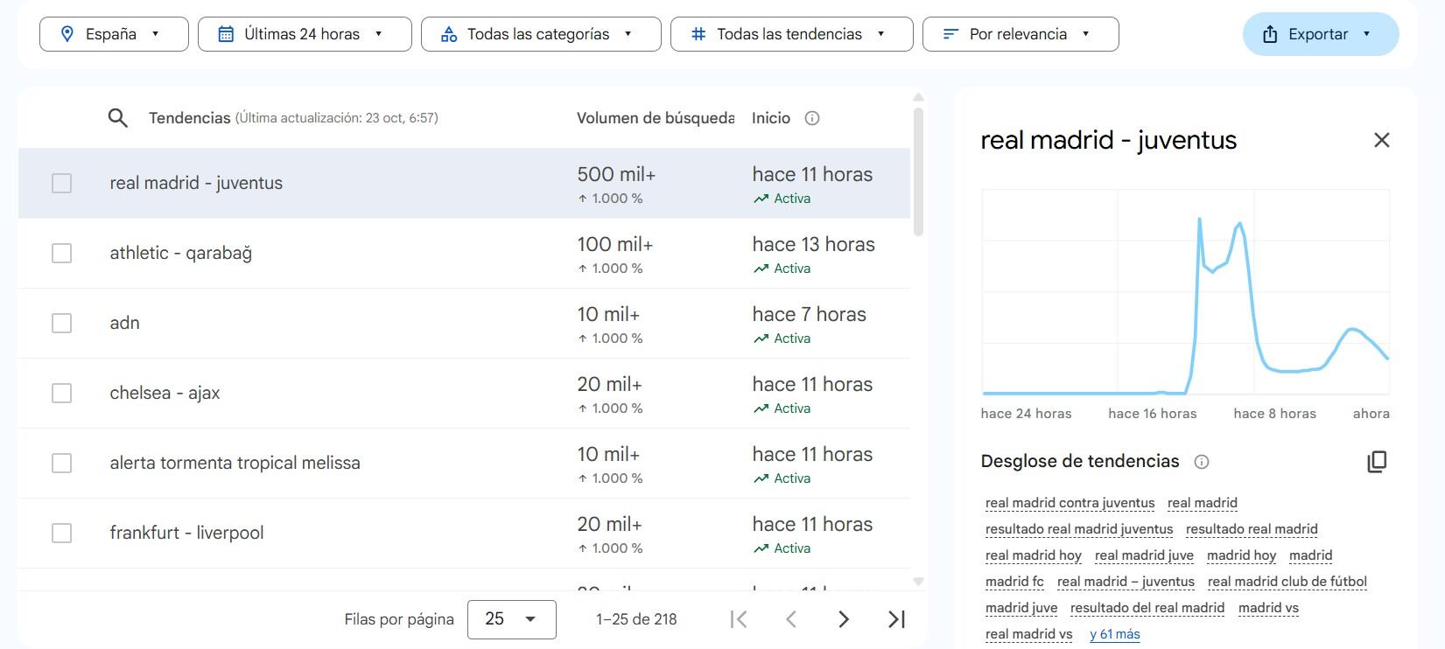Open the España location dropdown

click(114, 34)
